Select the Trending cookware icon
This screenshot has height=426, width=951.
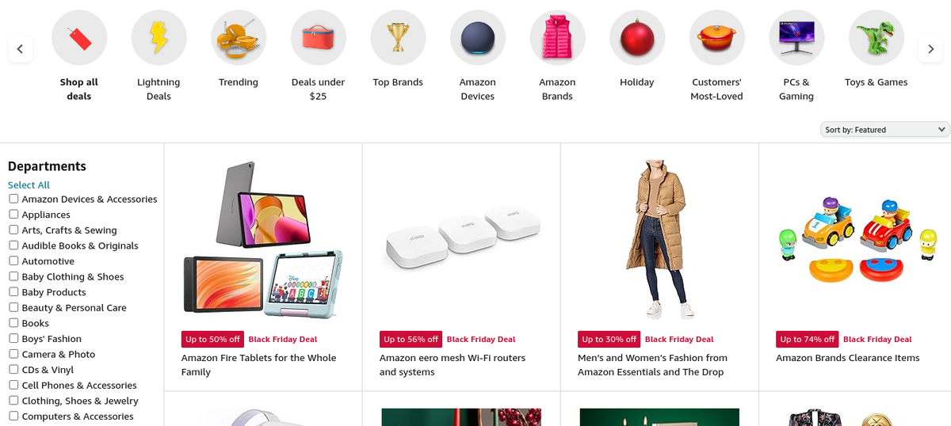(239, 37)
